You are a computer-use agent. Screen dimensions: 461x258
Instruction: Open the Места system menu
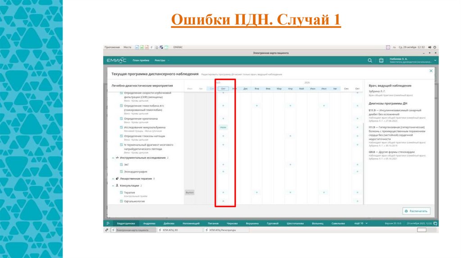coord(127,47)
